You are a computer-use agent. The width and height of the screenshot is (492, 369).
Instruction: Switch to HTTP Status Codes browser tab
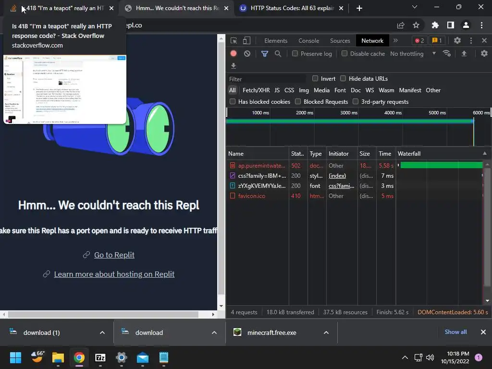coord(292,8)
